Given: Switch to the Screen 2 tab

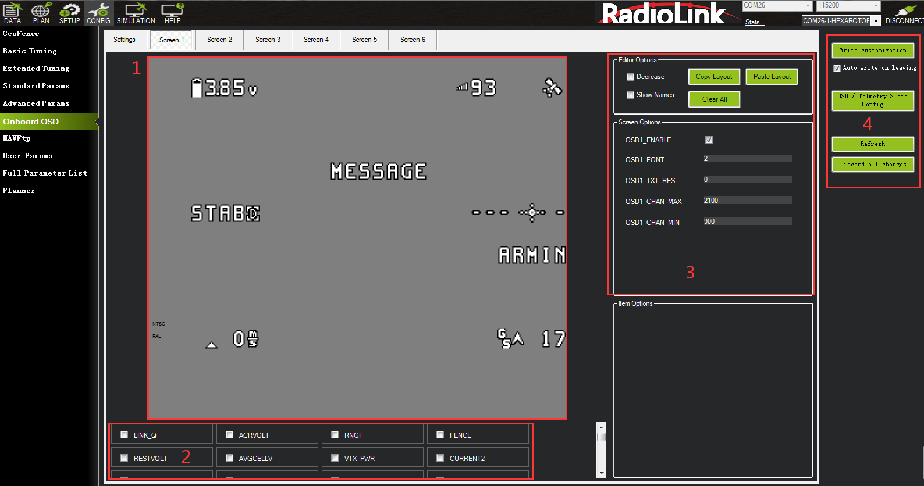Looking at the screenshot, I should [x=219, y=40].
